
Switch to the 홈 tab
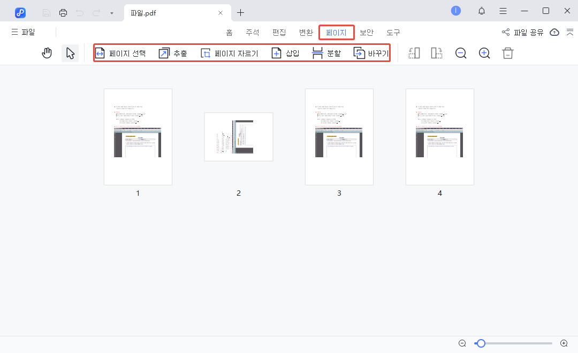click(229, 33)
